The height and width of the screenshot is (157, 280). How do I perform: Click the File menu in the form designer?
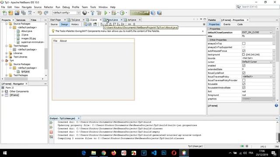(56, 41)
